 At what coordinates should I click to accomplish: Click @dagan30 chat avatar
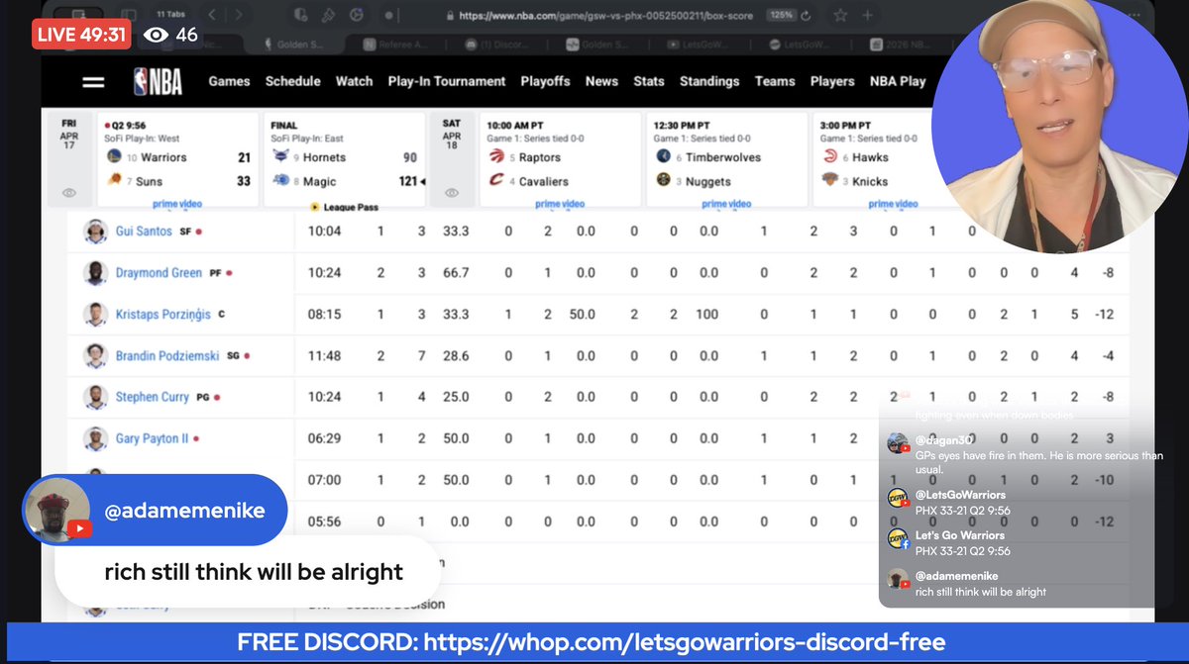point(898,442)
